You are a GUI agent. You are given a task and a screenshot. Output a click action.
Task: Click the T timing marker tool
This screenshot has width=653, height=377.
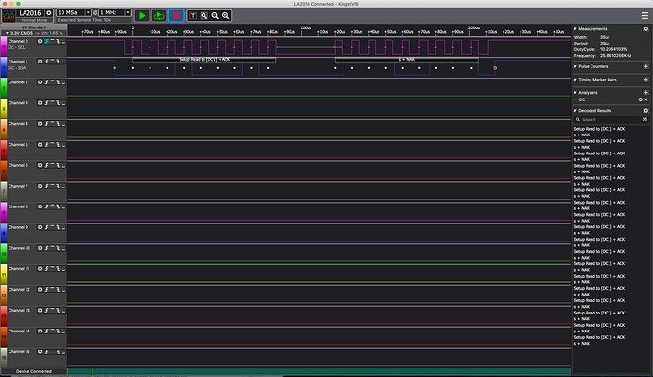click(x=193, y=16)
